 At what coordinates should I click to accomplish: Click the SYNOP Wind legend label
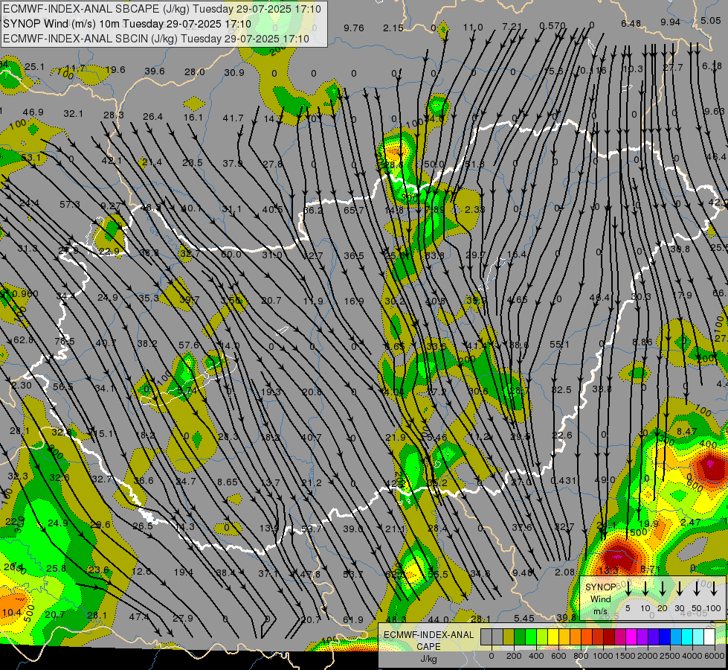(x=601, y=593)
